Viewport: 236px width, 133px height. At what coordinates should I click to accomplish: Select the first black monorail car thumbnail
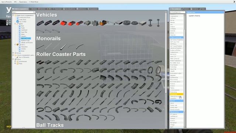pyautogui.click(x=40, y=23)
